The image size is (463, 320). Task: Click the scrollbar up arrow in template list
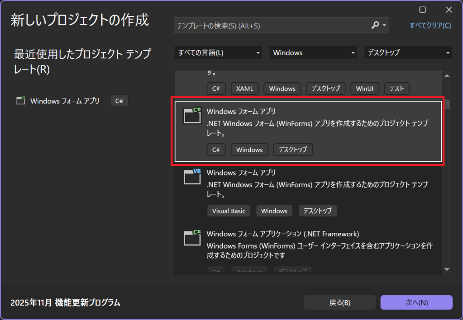[x=447, y=75]
